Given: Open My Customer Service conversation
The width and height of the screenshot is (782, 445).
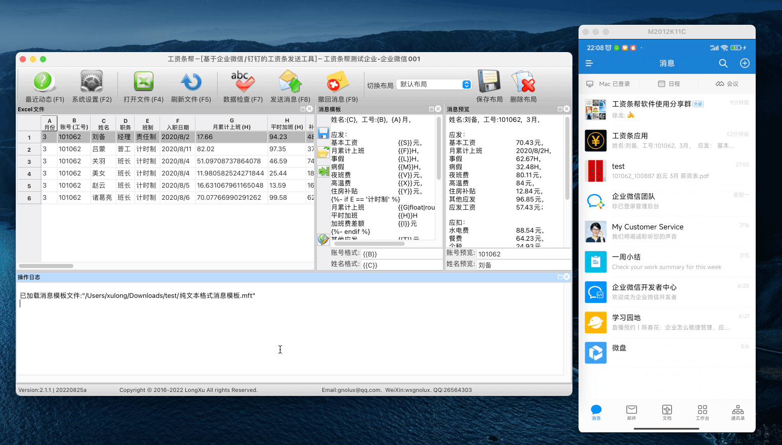Looking at the screenshot, I should click(667, 231).
